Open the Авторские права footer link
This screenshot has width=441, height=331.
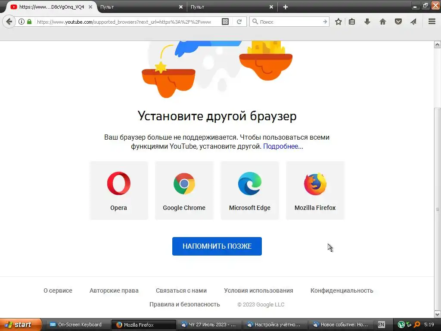[x=114, y=290]
